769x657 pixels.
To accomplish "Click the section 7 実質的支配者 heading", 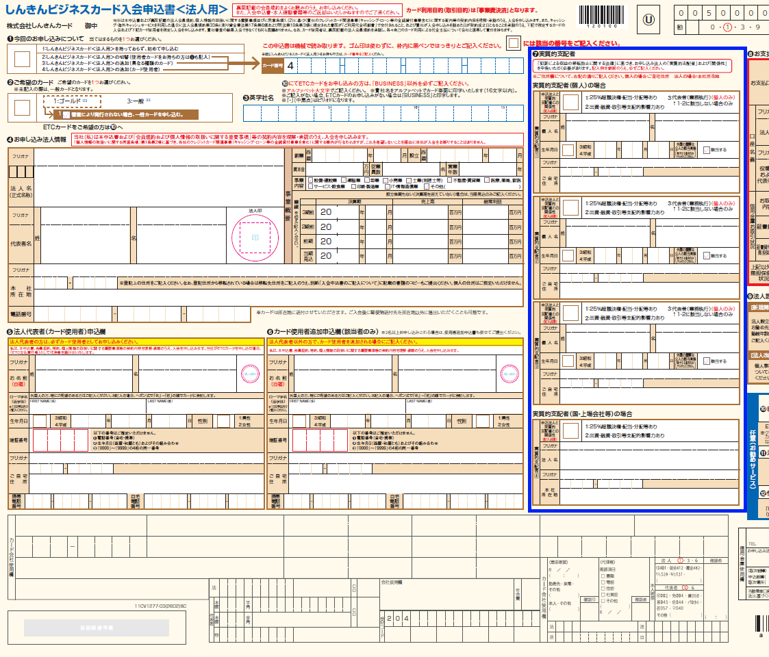I will coord(553,53).
